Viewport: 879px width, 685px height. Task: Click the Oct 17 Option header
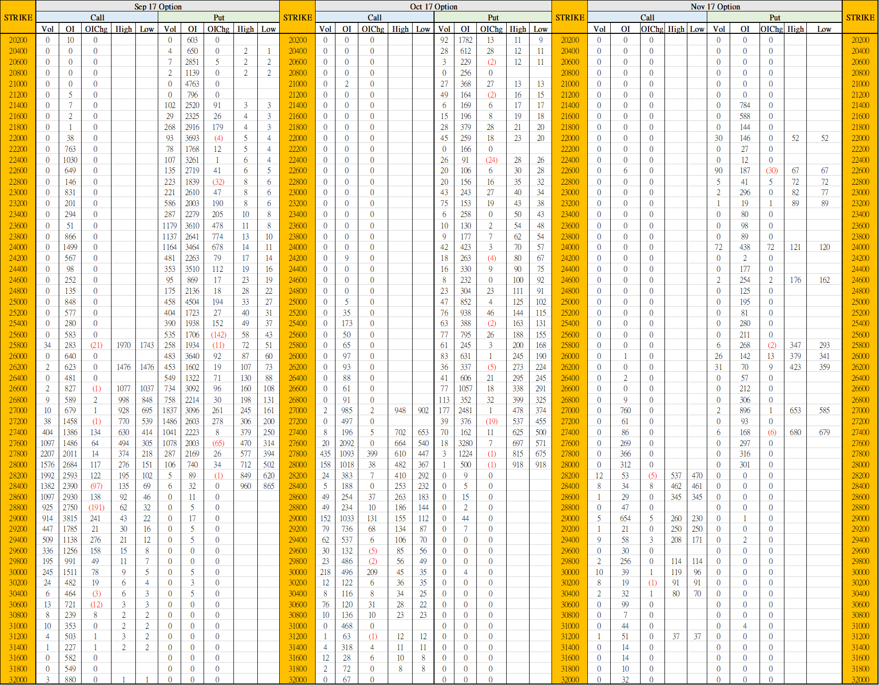433,6
